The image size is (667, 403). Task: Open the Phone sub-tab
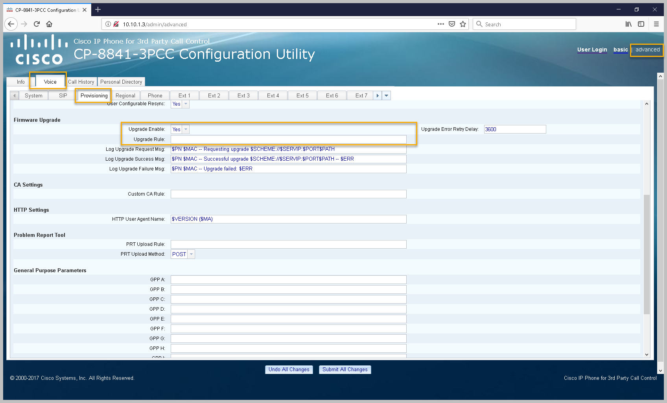pos(155,95)
